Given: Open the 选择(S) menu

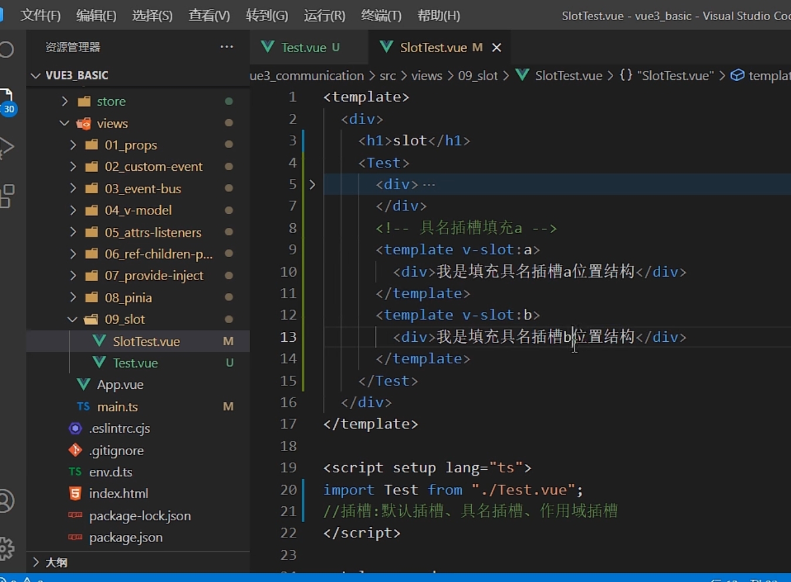Looking at the screenshot, I should 153,15.
